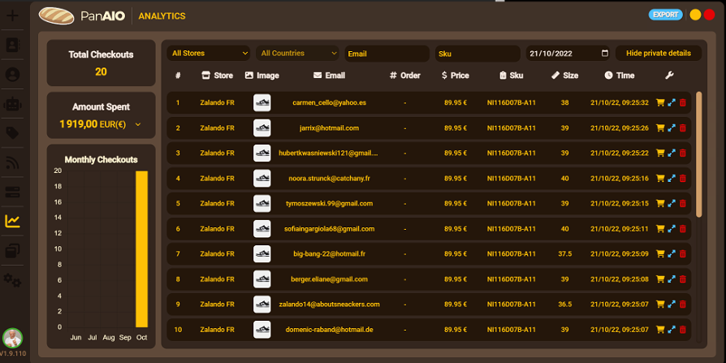Screen dimensions: 726x363
Task: Open the date picker calendar icon
Action: pyautogui.click(x=605, y=54)
